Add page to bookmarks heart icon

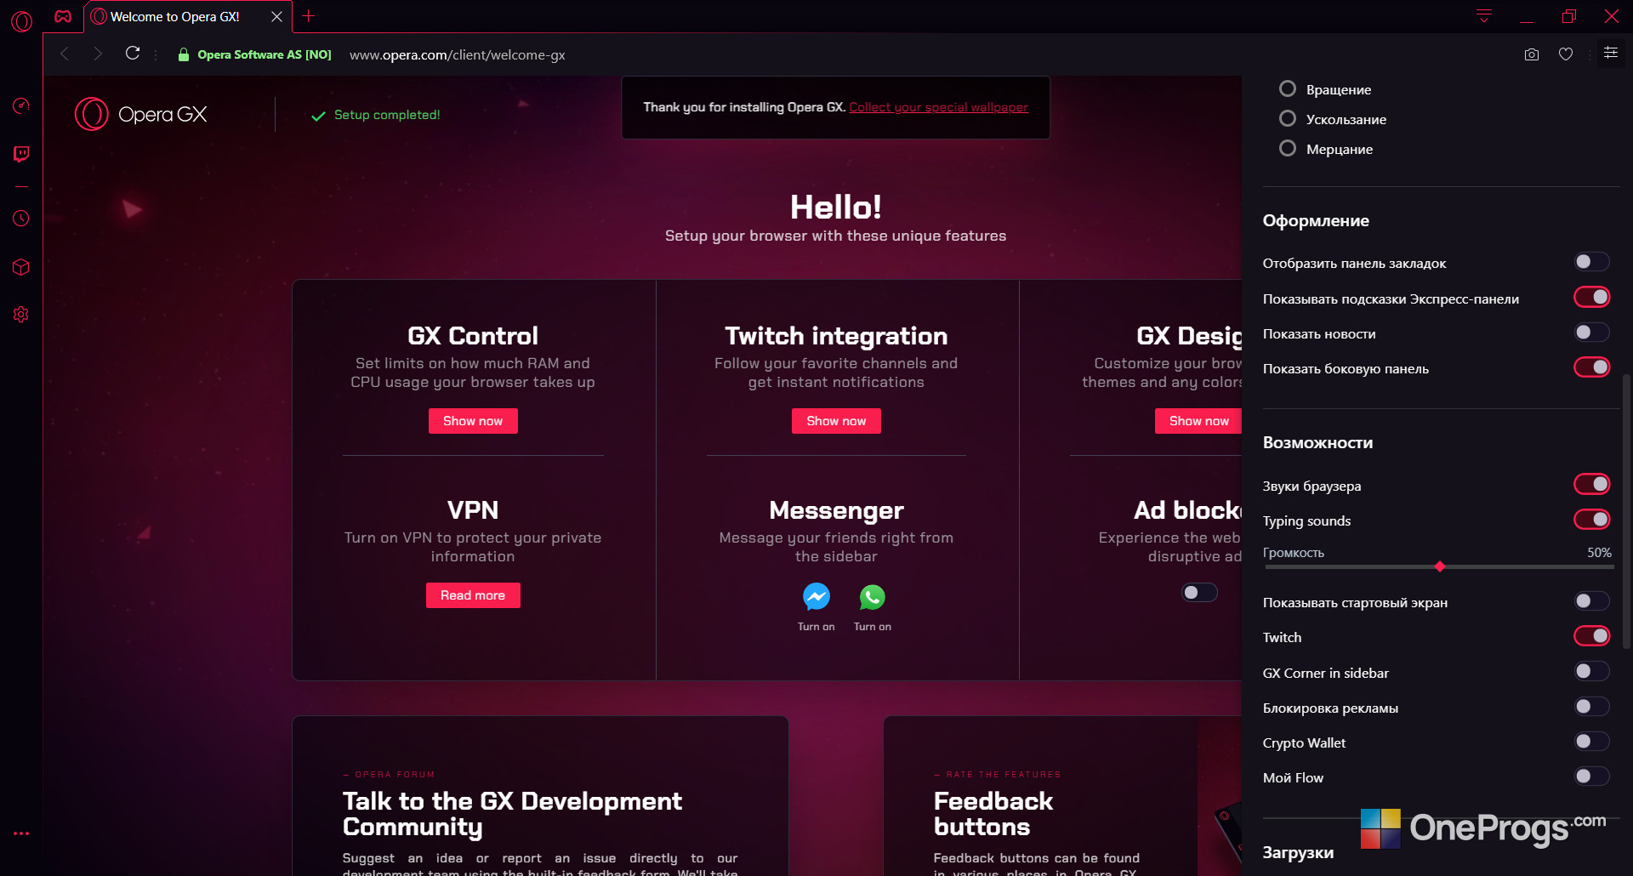pos(1566,54)
